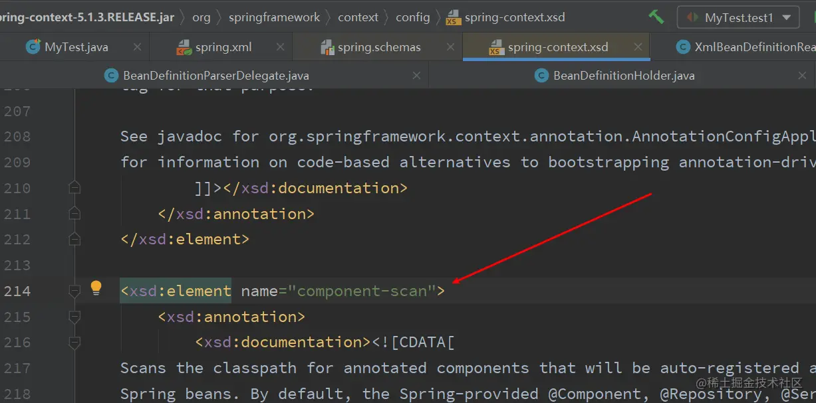816x403 pixels.
Task: Click line number 207 in the gutter
Action: click(17, 111)
